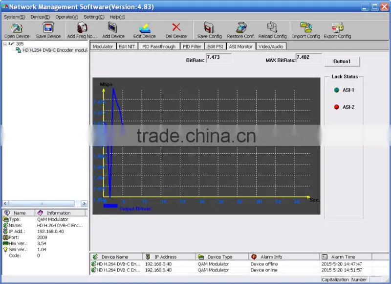391x284 pixels.
Task: Click the IP Address column header
Action: tap(169, 257)
